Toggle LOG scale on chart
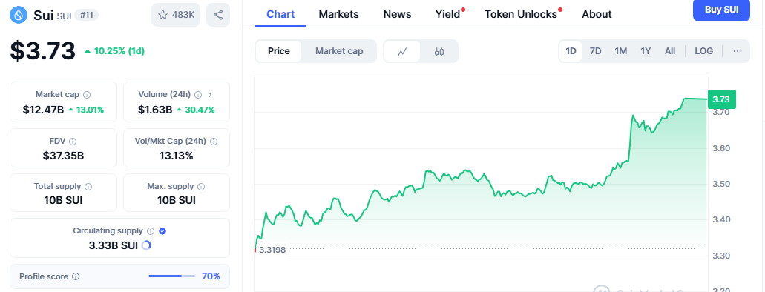Screen dimensions: 765x292 coord(703,51)
